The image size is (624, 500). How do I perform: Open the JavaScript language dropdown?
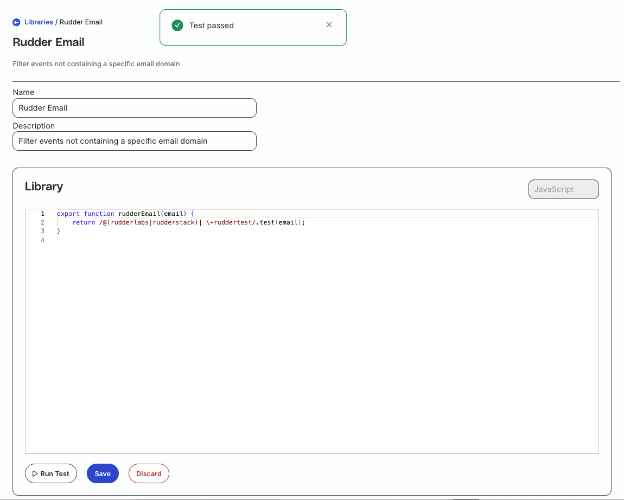[564, 189]
